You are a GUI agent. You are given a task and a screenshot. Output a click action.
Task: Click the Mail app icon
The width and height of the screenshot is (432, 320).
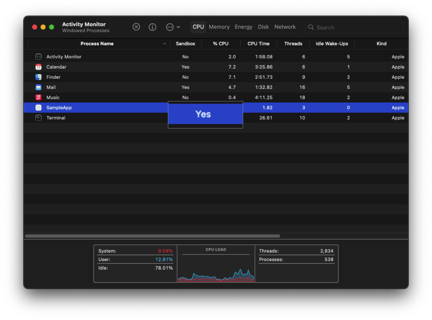38,87
